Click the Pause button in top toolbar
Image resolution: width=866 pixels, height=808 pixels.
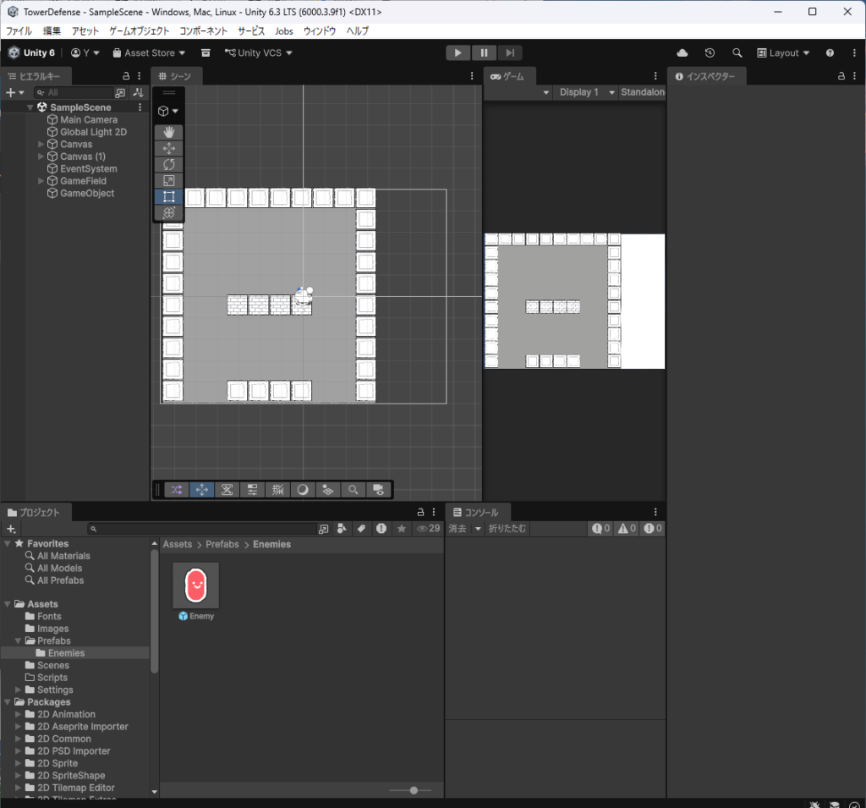pyautogui.click(x=484, y=52)
